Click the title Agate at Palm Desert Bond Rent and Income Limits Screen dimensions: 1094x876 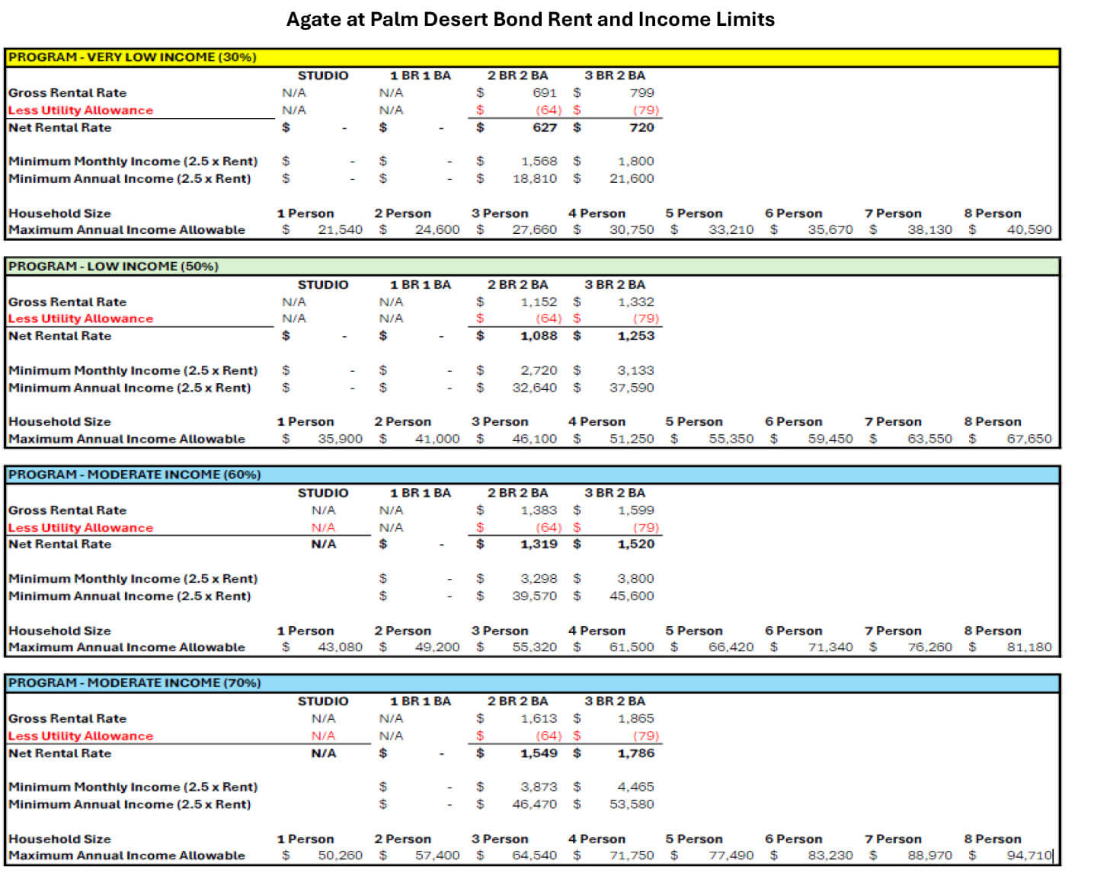[530, 20]
